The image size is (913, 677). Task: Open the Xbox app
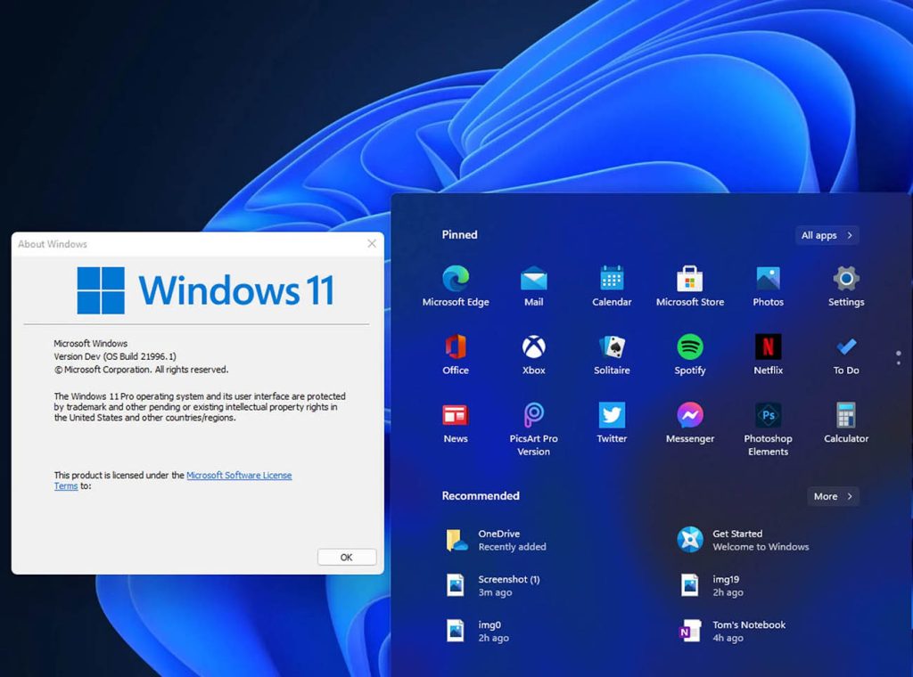click(x=533, y=355)
